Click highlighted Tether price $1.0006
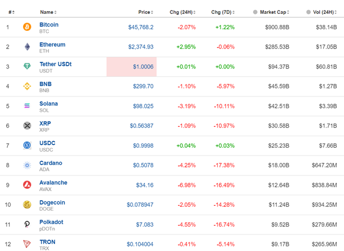 143,67
